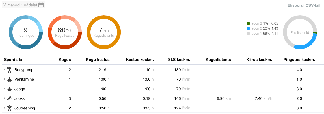
Task: Click the Kogudistants orange ring chart
Action: tap(104, 32)
